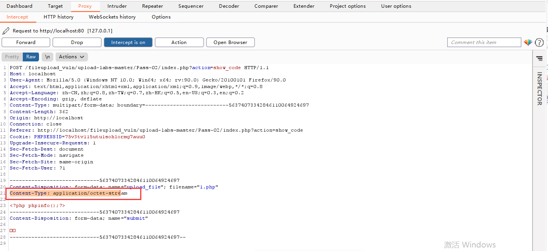Click the Connection: close line

(36, 124)
